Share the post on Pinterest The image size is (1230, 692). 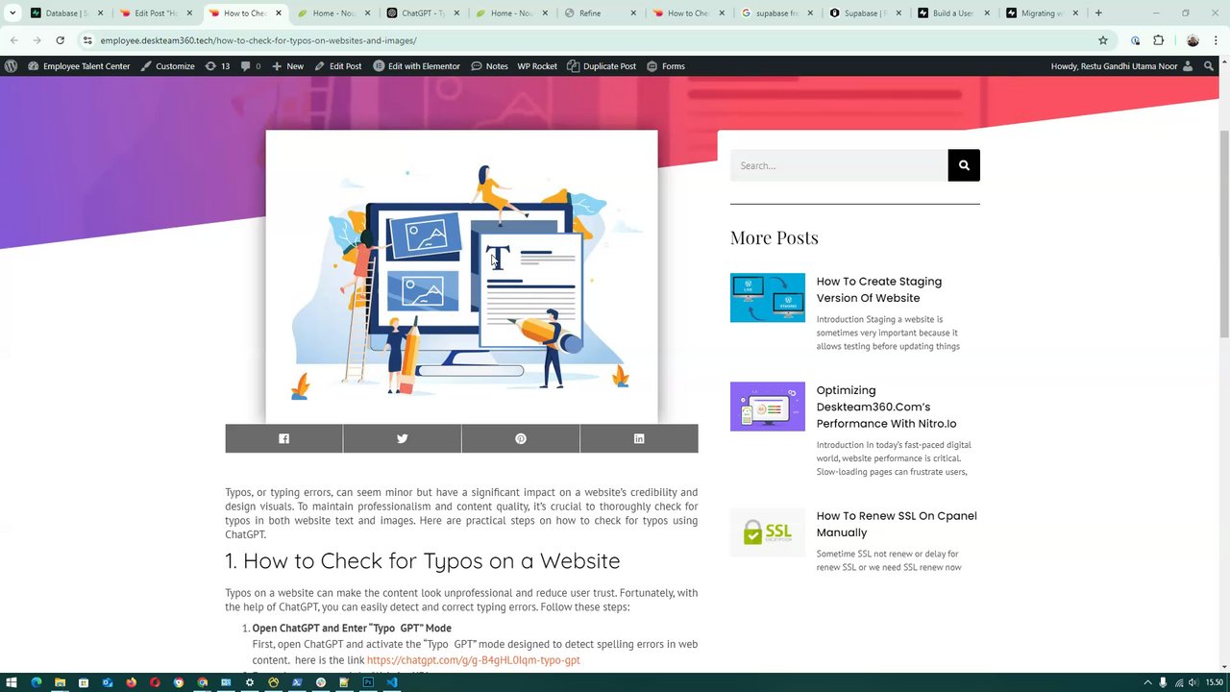click(x=521, y=438)
